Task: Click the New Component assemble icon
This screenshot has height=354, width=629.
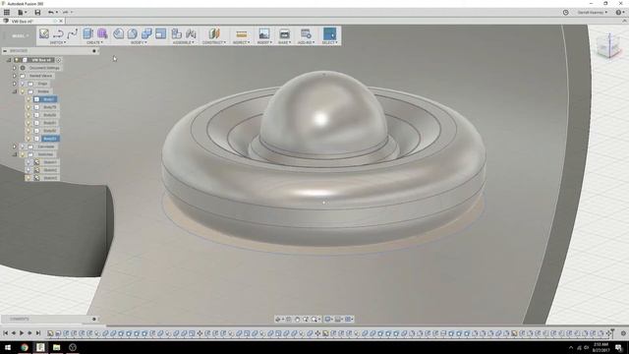Action: pyautogui.click(x=177, y=33)
